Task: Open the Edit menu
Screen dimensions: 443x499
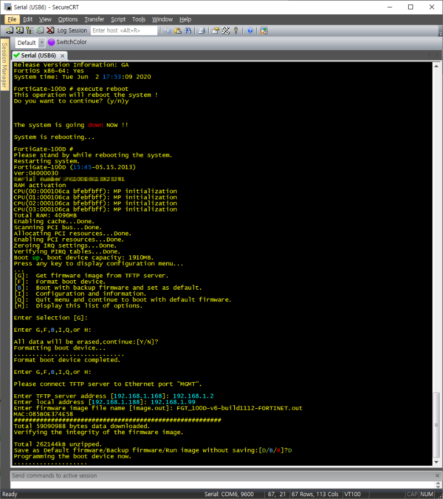Action: 28,19
